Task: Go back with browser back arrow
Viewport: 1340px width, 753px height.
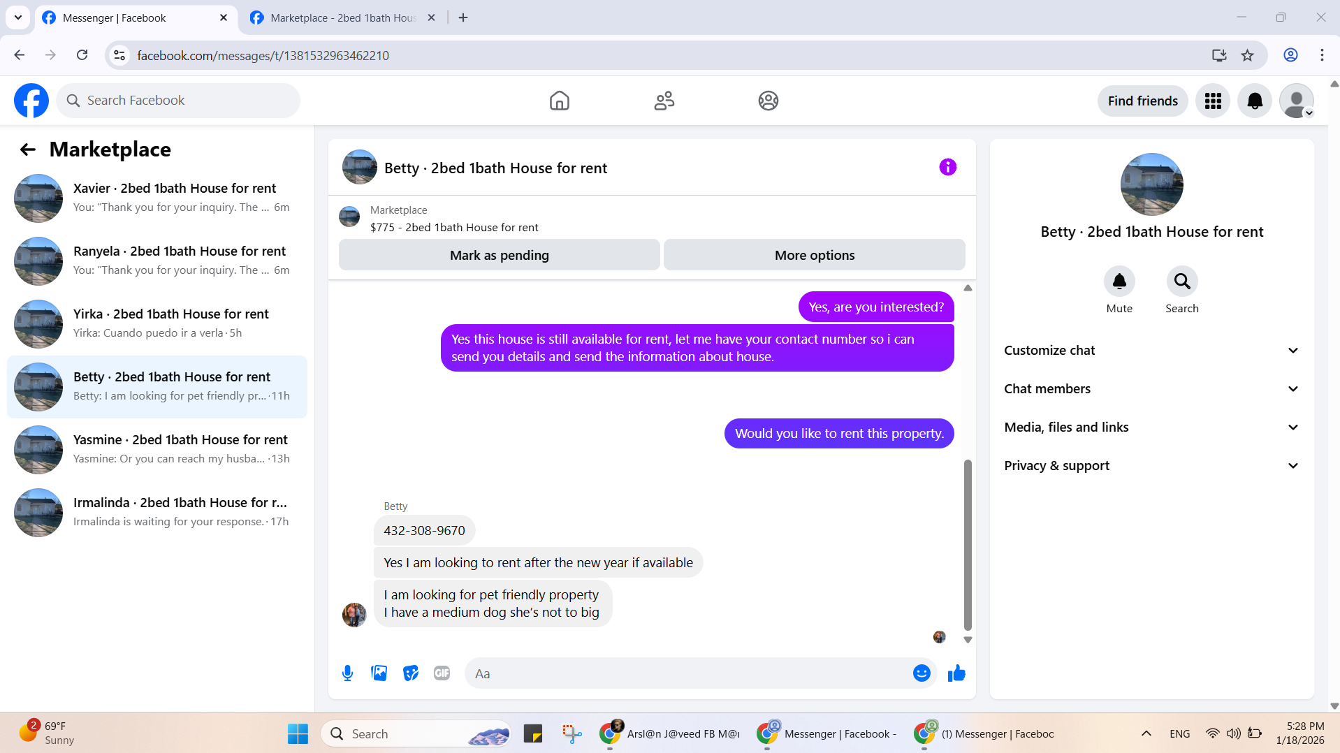Action: 20,55
